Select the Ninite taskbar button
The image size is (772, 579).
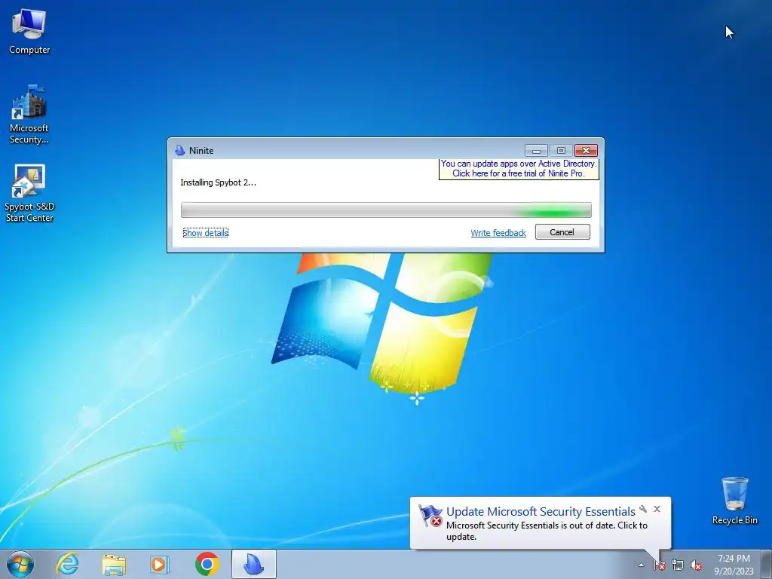tap(254, 564)
